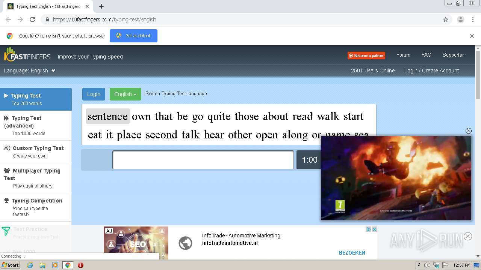Click Set as default button

click(133, 36)
